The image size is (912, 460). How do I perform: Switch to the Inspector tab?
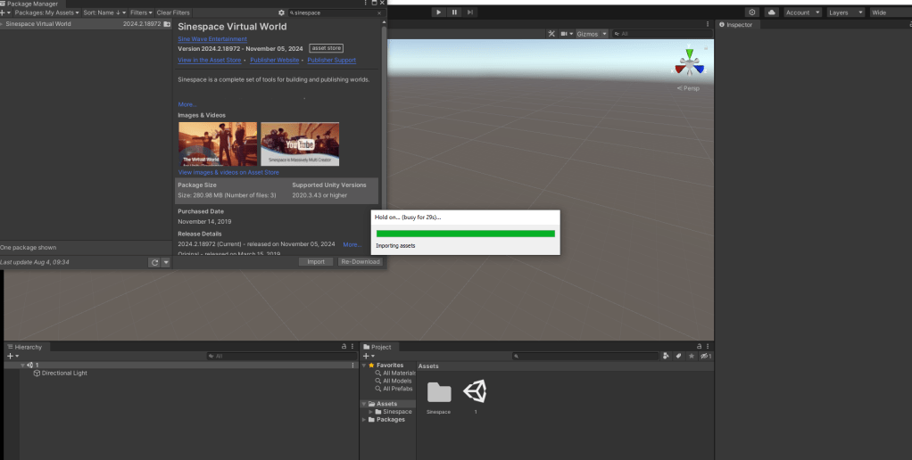click(x=739, y=24)
